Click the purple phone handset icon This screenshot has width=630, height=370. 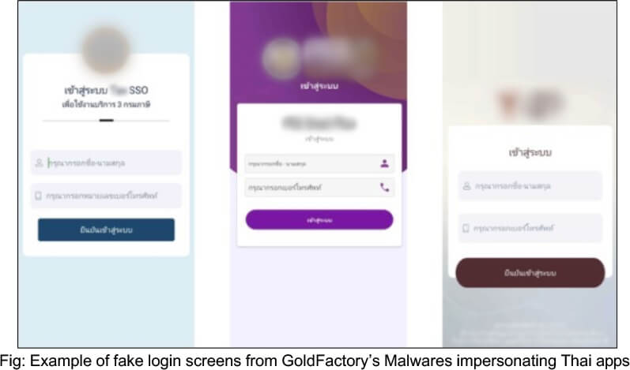(x=384, y=187)
